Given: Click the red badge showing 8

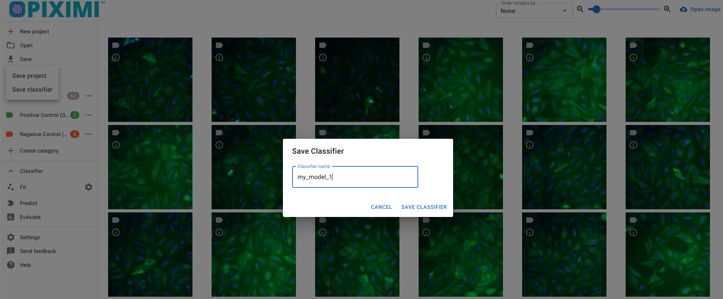Looking at the screenshot, I should pos(75,134).
